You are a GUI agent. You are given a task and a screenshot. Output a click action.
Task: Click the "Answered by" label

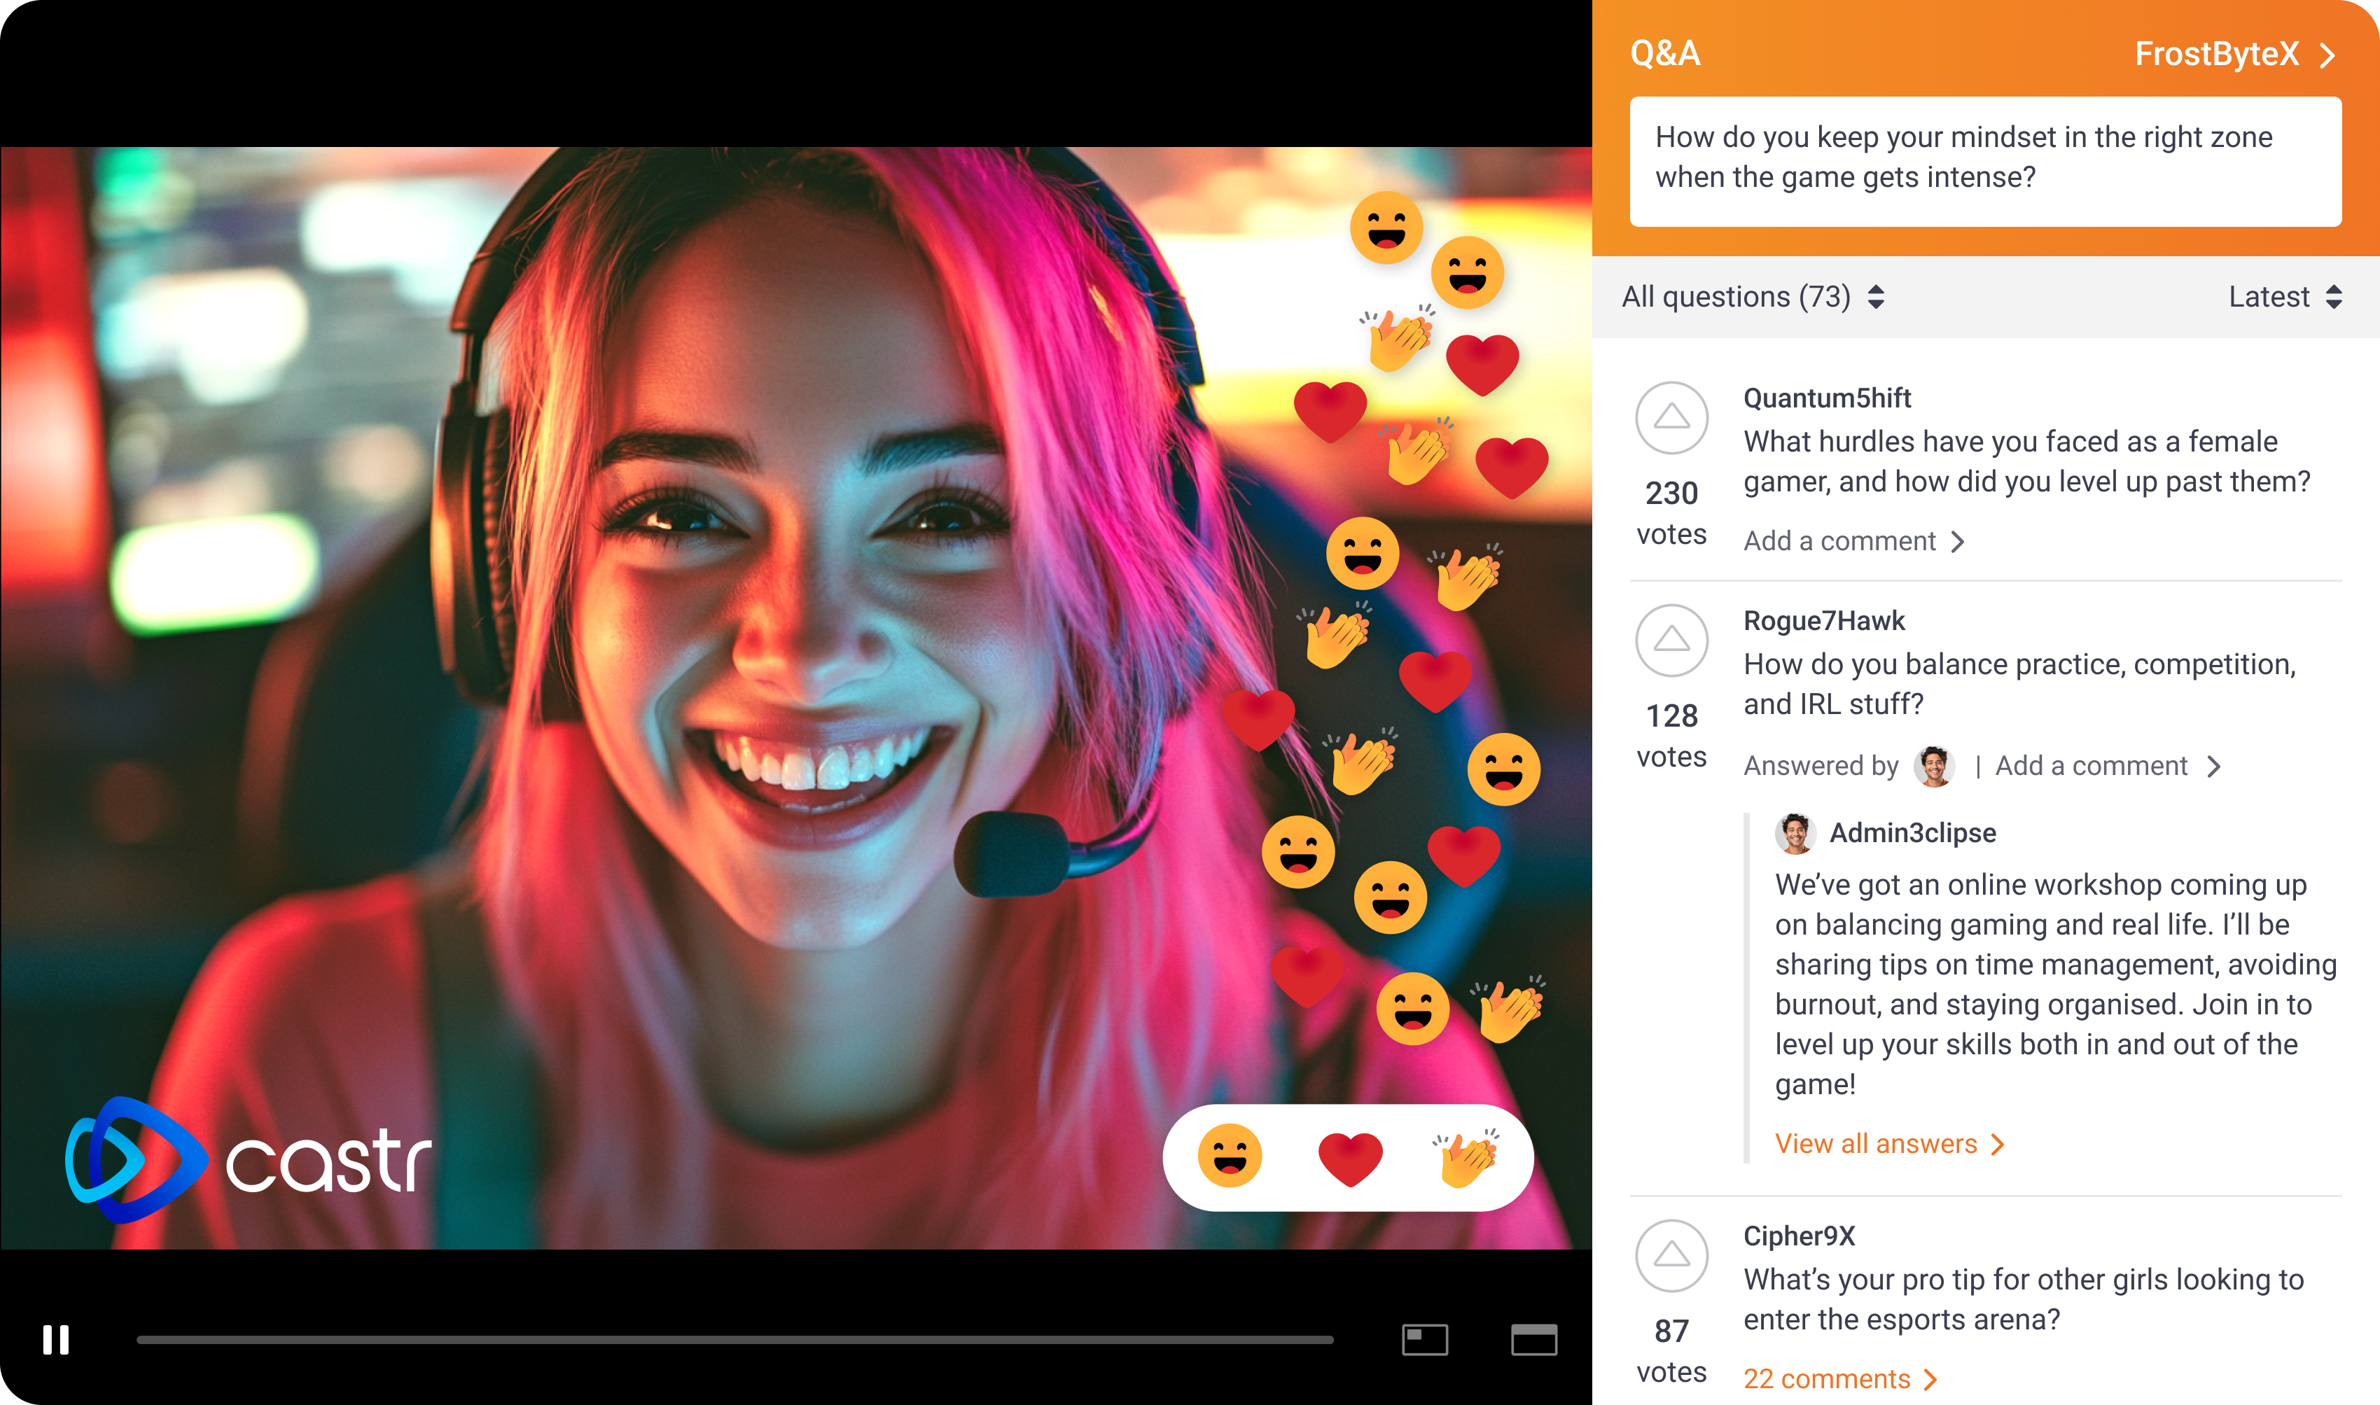click(1821, 766)
